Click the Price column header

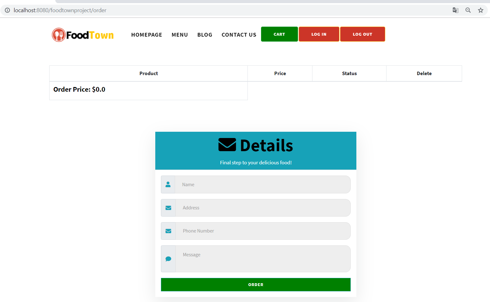pyautogui.click(x=280, y=74)
